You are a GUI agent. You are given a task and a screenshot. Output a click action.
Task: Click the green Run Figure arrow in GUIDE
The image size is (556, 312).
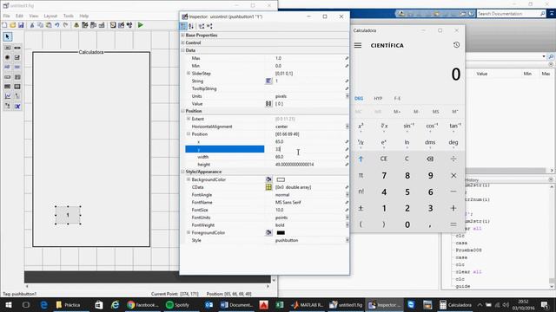[x=141, y=25]
